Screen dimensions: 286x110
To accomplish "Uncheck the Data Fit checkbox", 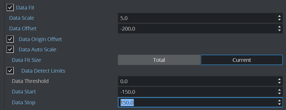I will click(10, 8).
